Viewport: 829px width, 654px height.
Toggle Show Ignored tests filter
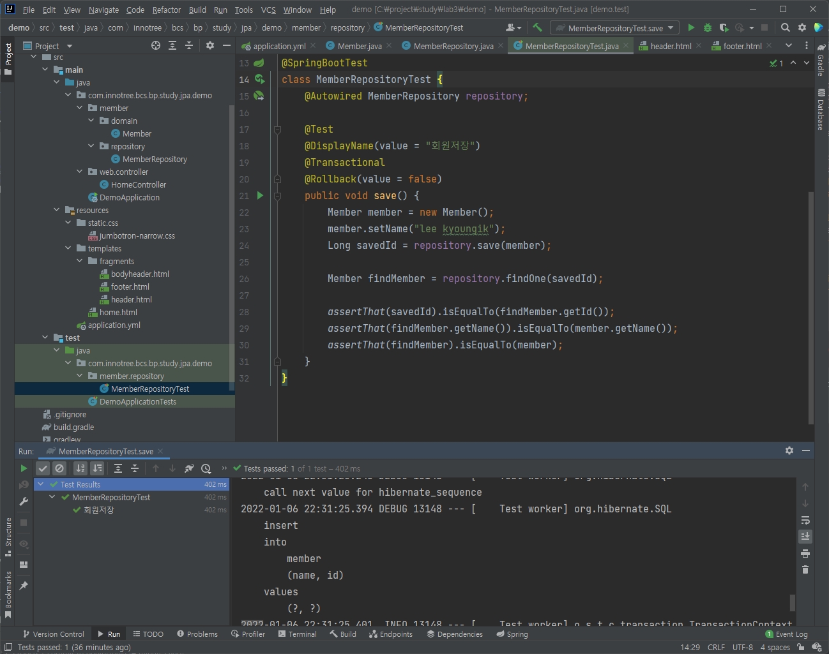pos(59,468)
